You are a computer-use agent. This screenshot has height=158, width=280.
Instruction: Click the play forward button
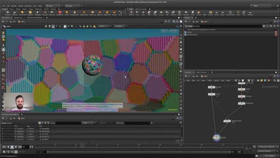[16, 147]
